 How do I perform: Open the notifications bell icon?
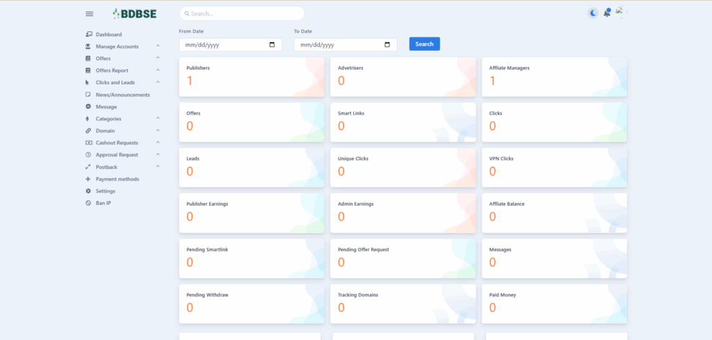607,13
